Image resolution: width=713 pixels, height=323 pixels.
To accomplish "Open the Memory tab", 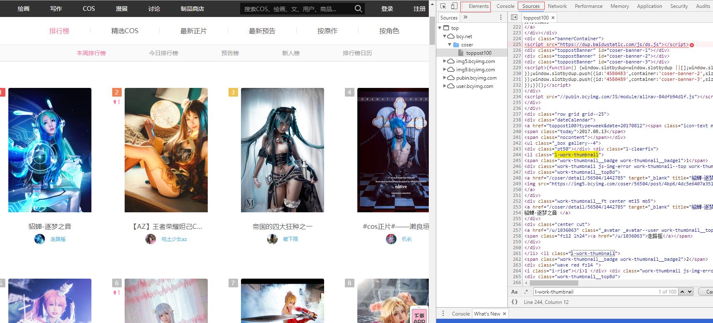I will point(620,6).
